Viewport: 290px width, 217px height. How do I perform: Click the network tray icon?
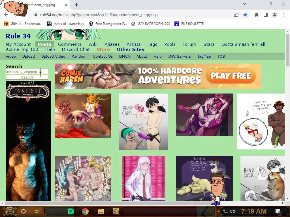point(226,211)
